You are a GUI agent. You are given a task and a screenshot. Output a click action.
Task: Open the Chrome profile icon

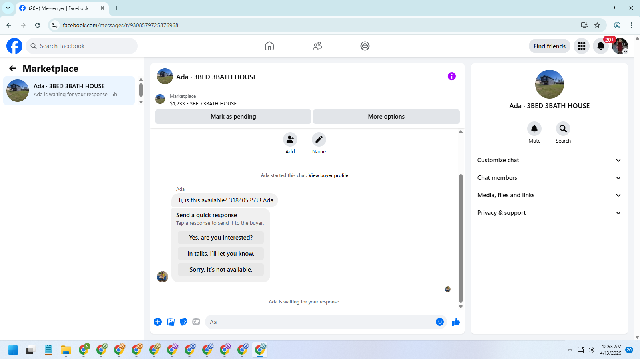pos(617,25)
